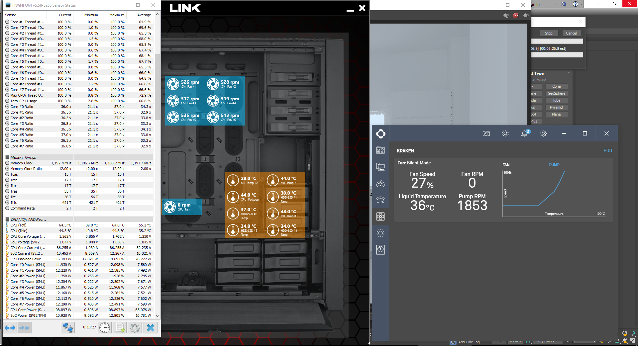Start HWiNFO logging with sheet-plus icon
The image size is (638, 346).
[120, 328]
